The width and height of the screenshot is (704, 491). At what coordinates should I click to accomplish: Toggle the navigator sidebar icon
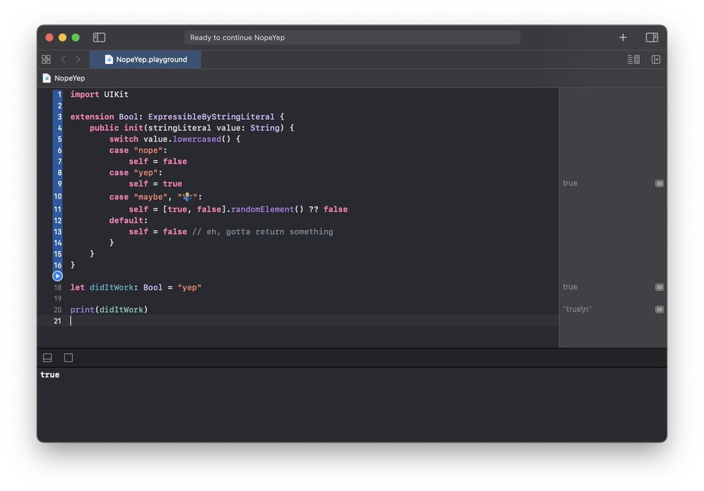pos(99,37)
